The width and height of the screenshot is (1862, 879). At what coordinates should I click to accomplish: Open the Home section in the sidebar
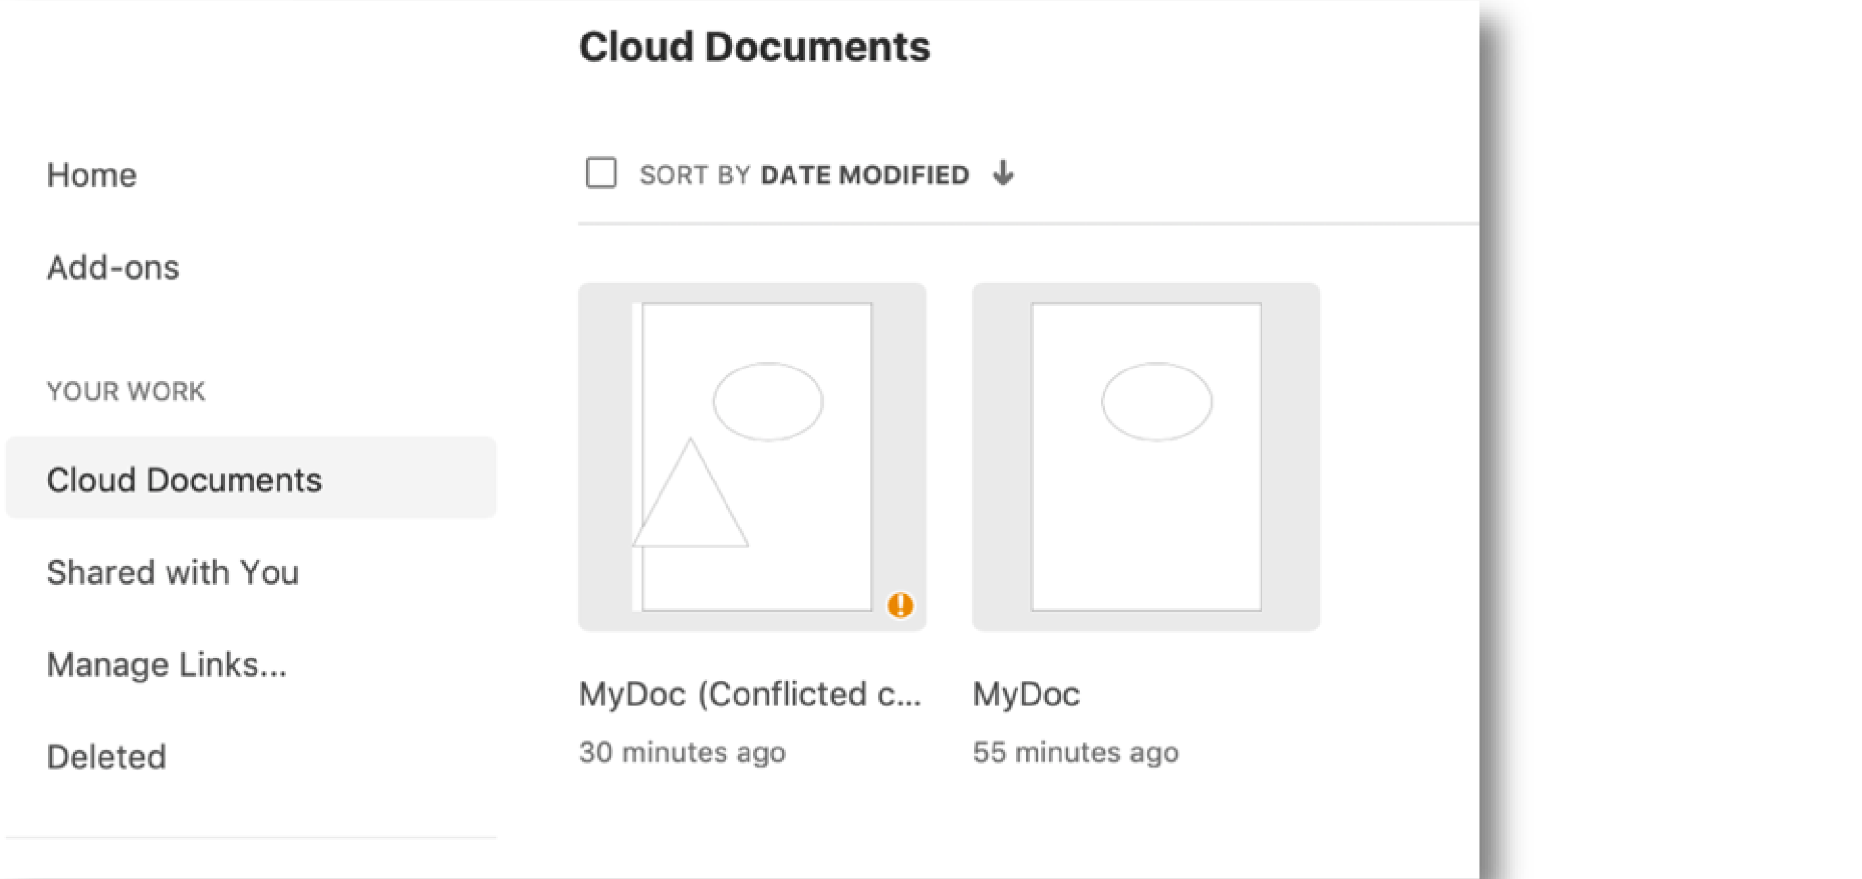pos(92,174)
